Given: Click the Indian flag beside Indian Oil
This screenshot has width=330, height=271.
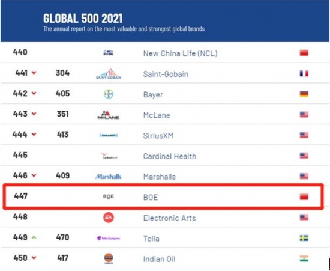Looking at the screenshot, I should point(304,258).
